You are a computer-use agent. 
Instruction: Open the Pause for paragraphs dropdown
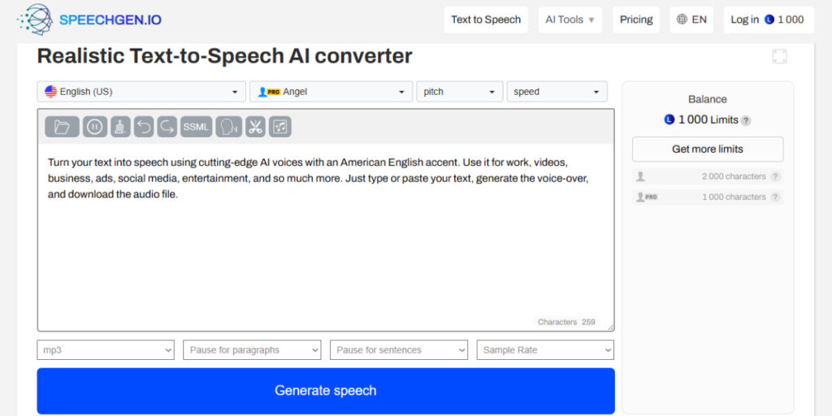point(252,350)
